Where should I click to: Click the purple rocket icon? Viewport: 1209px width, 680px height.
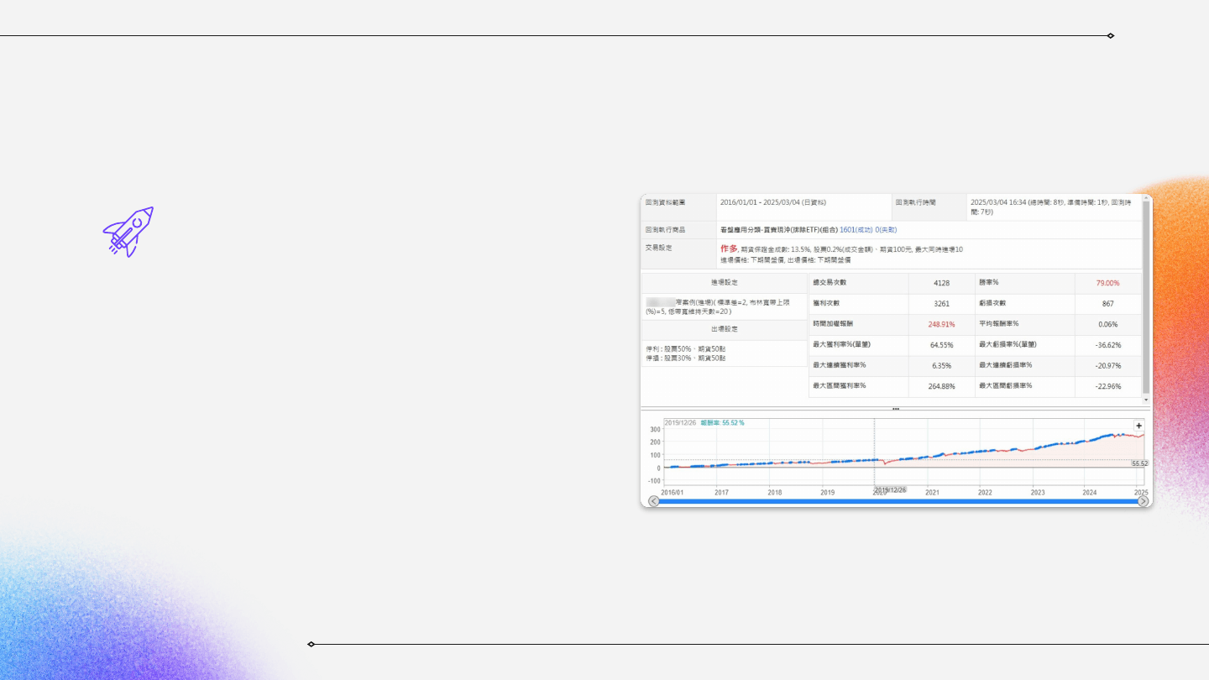(128, 232)
